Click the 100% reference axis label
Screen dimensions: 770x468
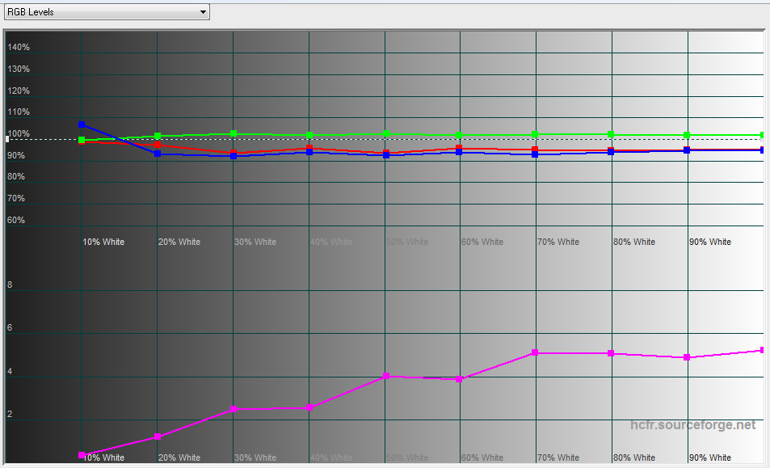point(19,133)
